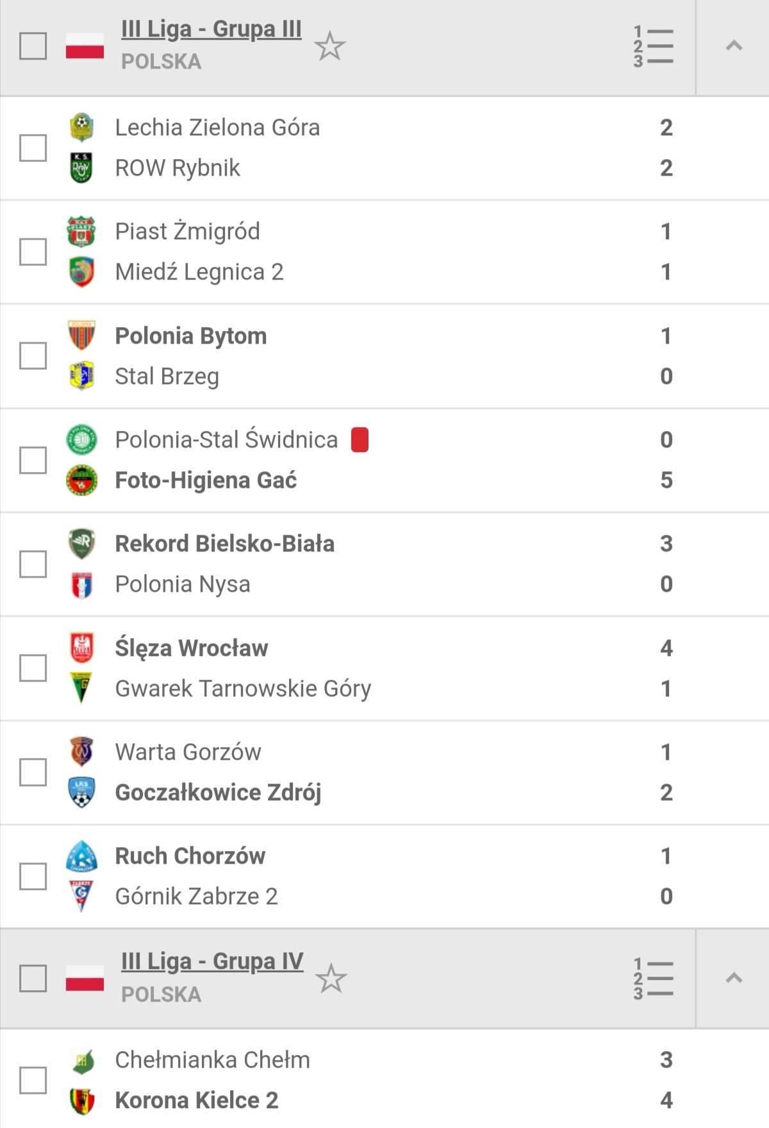Open the III Liga - Grupa IV link
The width and height of the screenshot is (769, 1128).
[x=212, y=962]
